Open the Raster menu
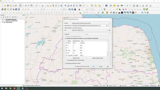Screen dimensions: 160x90 point(37,3)
